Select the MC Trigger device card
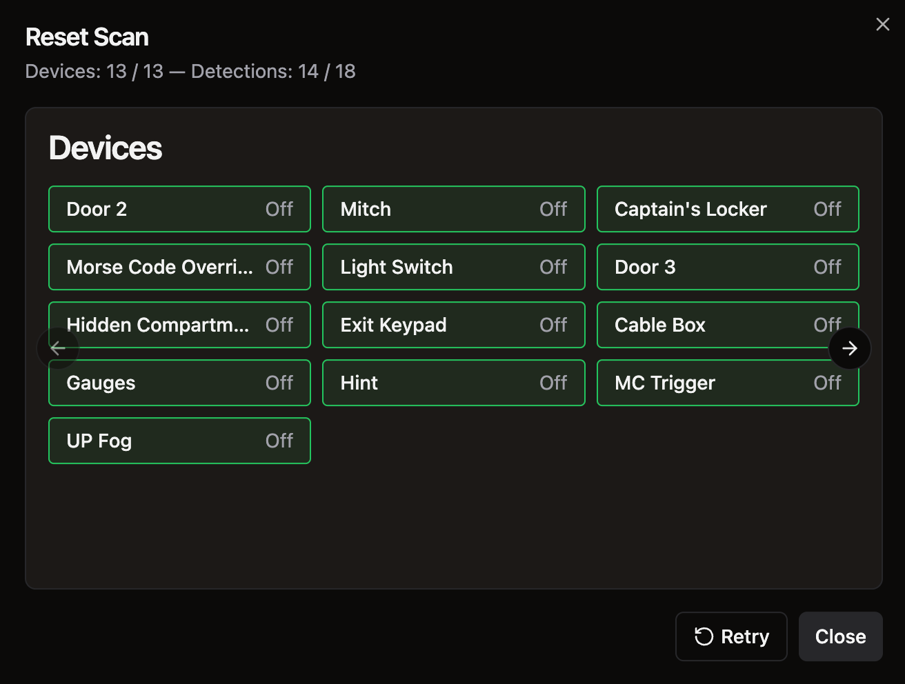The width and height of the screenshot is (905, 684). point(728,383)
